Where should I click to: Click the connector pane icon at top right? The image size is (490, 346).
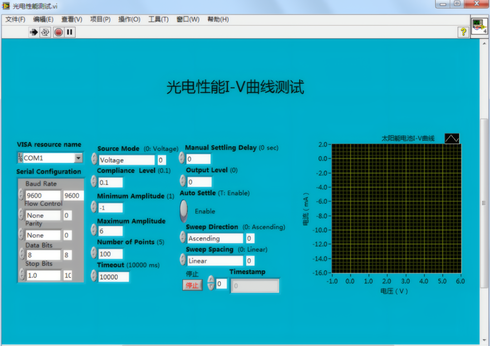pos(479,26)
